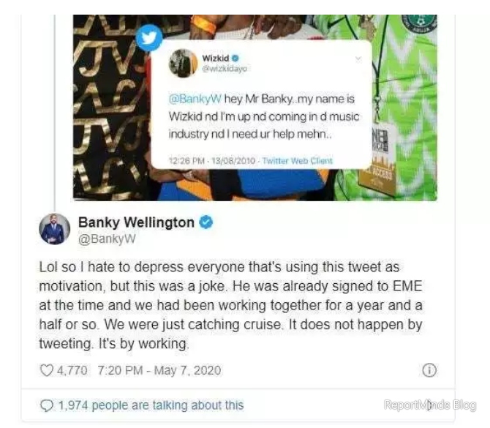The height and width of the screenshot is (428, 490).
Task: Click Wizkid's verified badge
Action: [236, 58]
